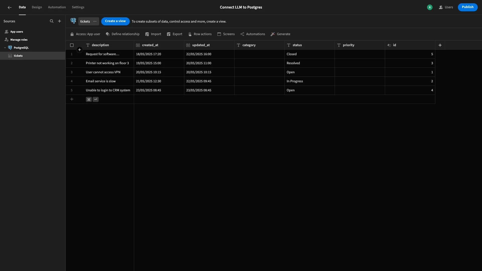The width and height of the screenshot is (482, 271).
Task: Click the '21/05/2025 12:30' created_at cell
Action: click(x=159, y=81)
